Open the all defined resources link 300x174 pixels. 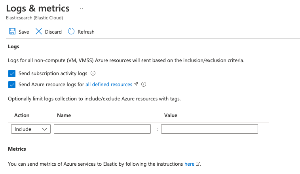click(109, 85)
